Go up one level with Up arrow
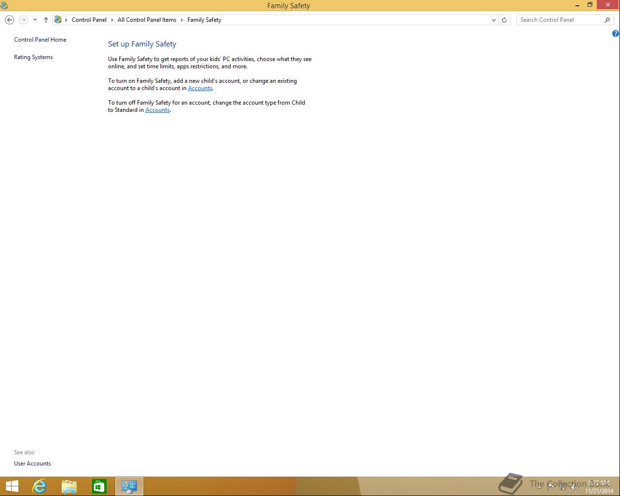This screenshot has height=496, width=620. (46, 20)
